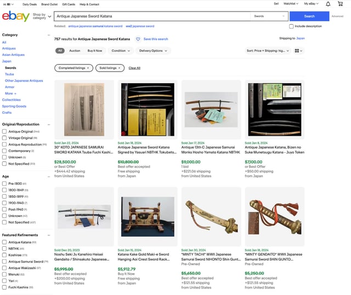
Task: Select the Buy It Now tab
Action: (x=95, y=51)
